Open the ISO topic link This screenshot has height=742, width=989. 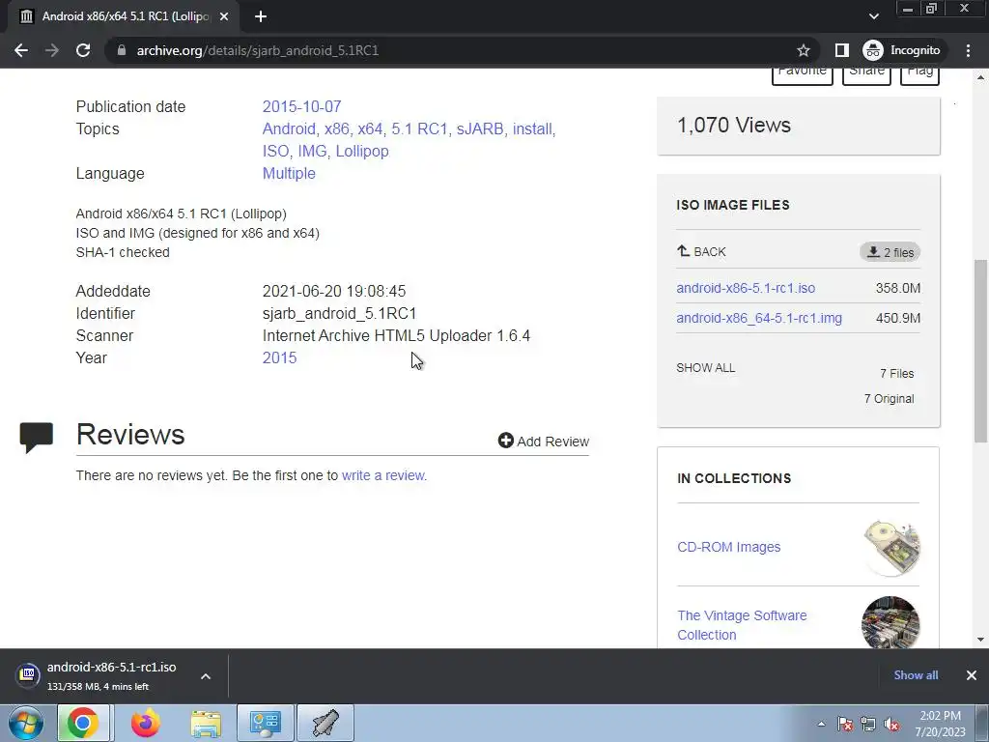coord(275,152)
